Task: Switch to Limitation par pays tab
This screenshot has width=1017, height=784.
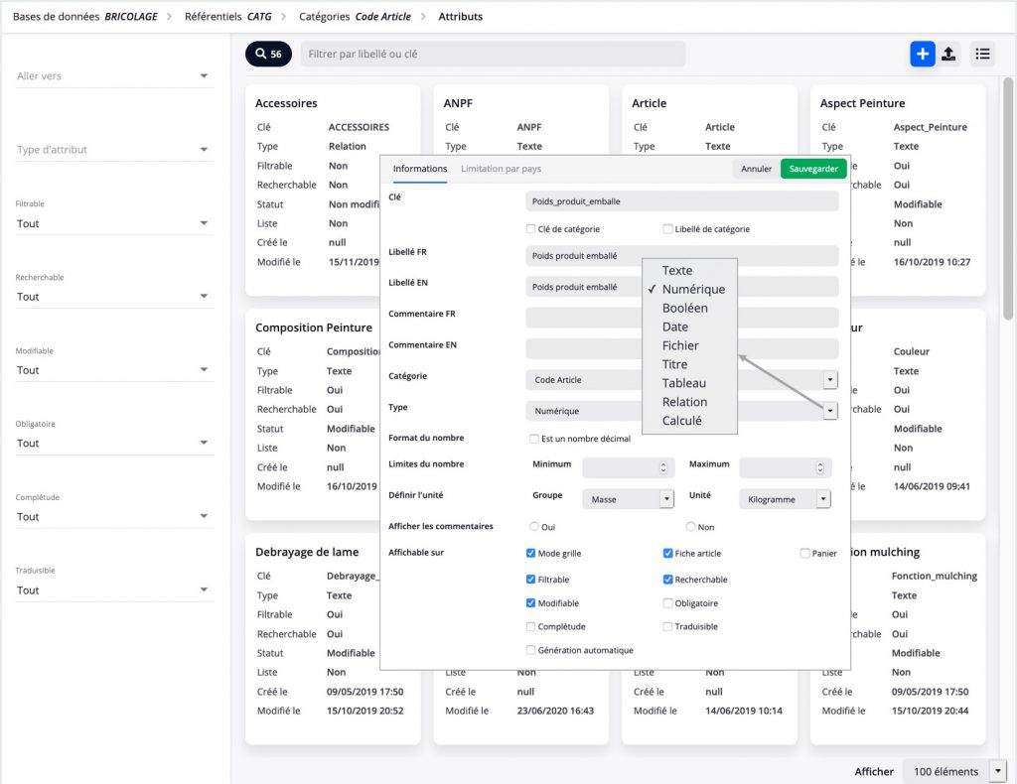Action: (501, 169)
